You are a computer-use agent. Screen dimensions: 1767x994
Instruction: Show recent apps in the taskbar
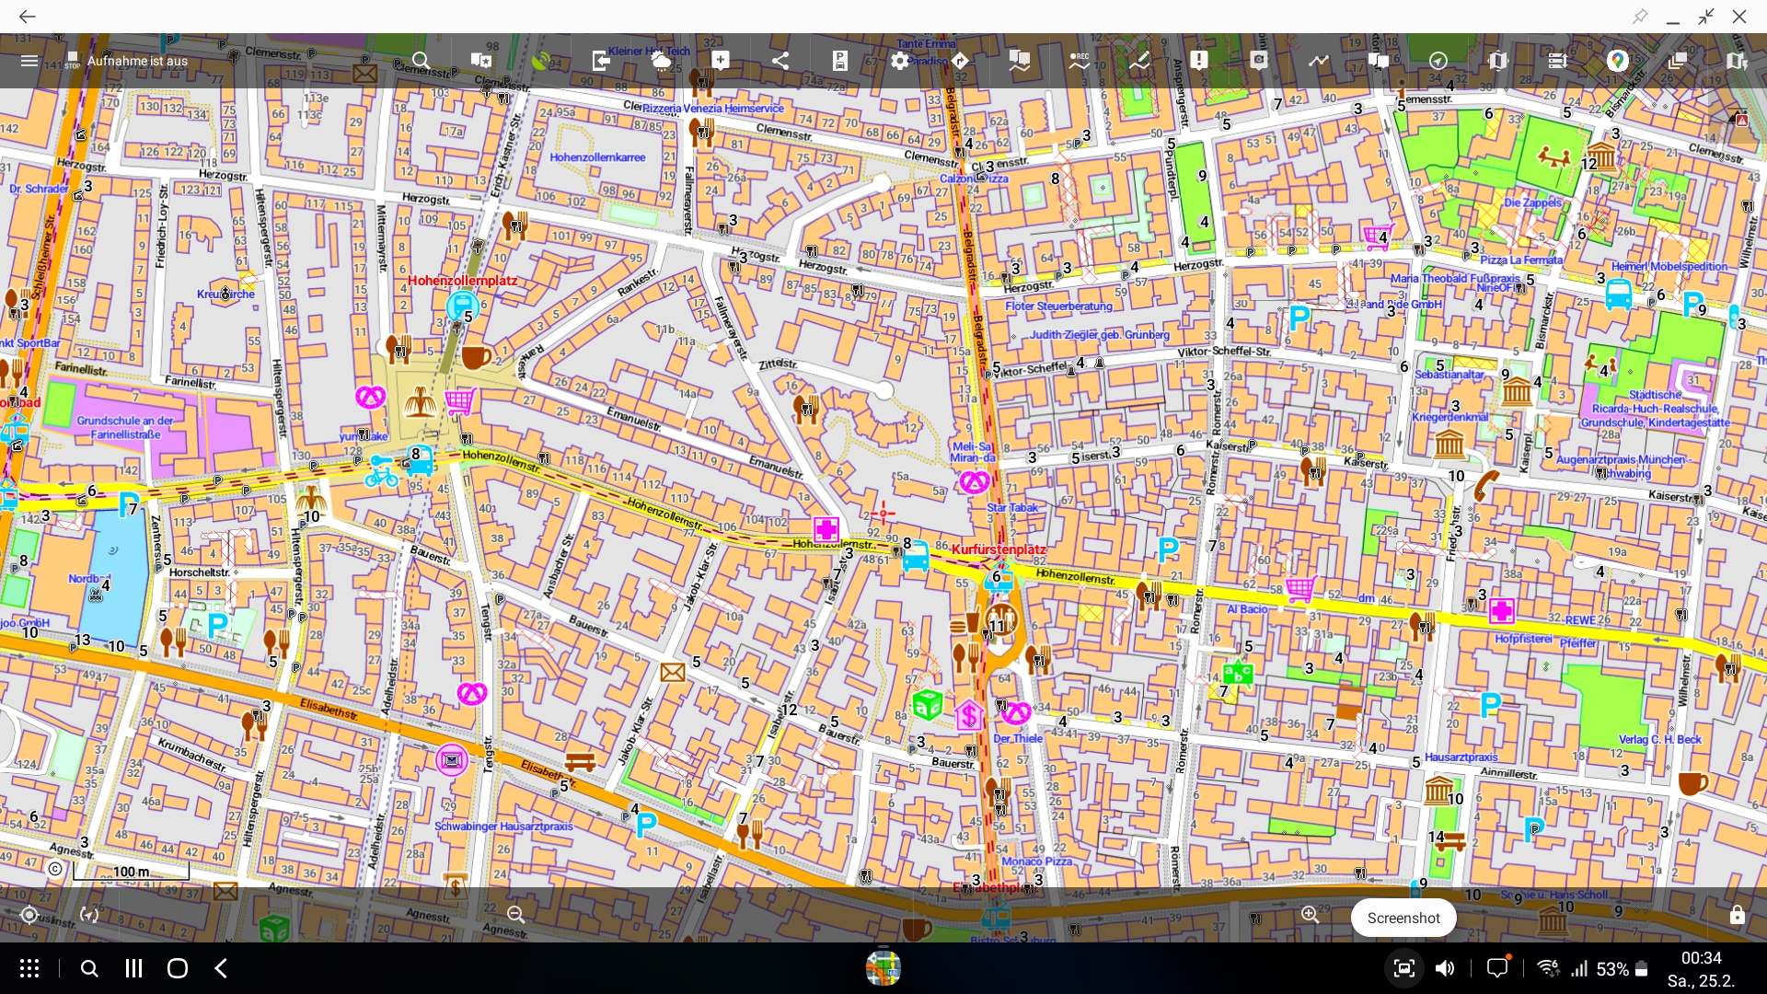pyautogui.click(x=133, y=968)
